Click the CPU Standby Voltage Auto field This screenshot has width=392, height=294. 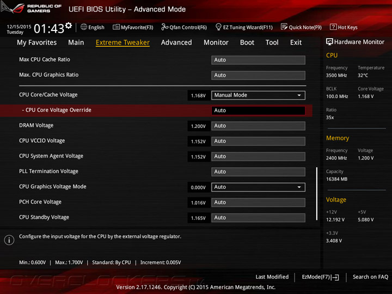(258, 218)
